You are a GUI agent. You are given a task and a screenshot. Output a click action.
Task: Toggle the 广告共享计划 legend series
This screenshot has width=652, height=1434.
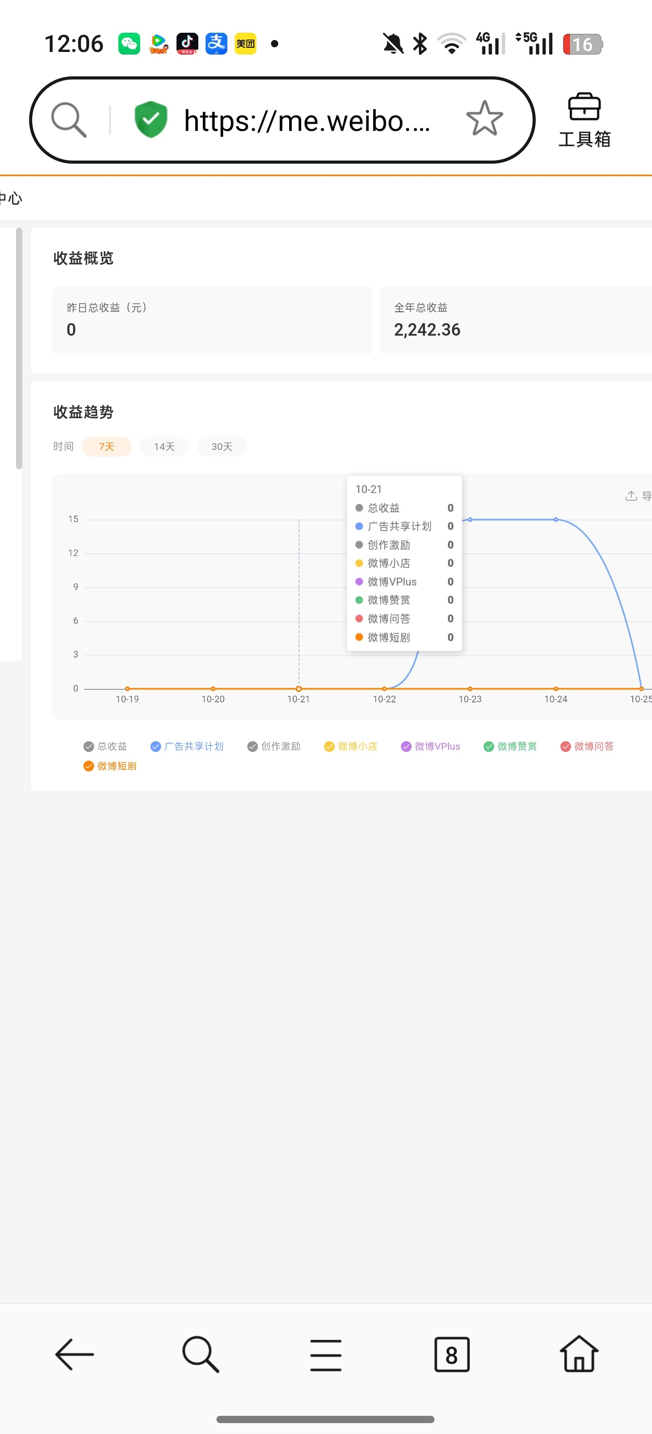187,747
